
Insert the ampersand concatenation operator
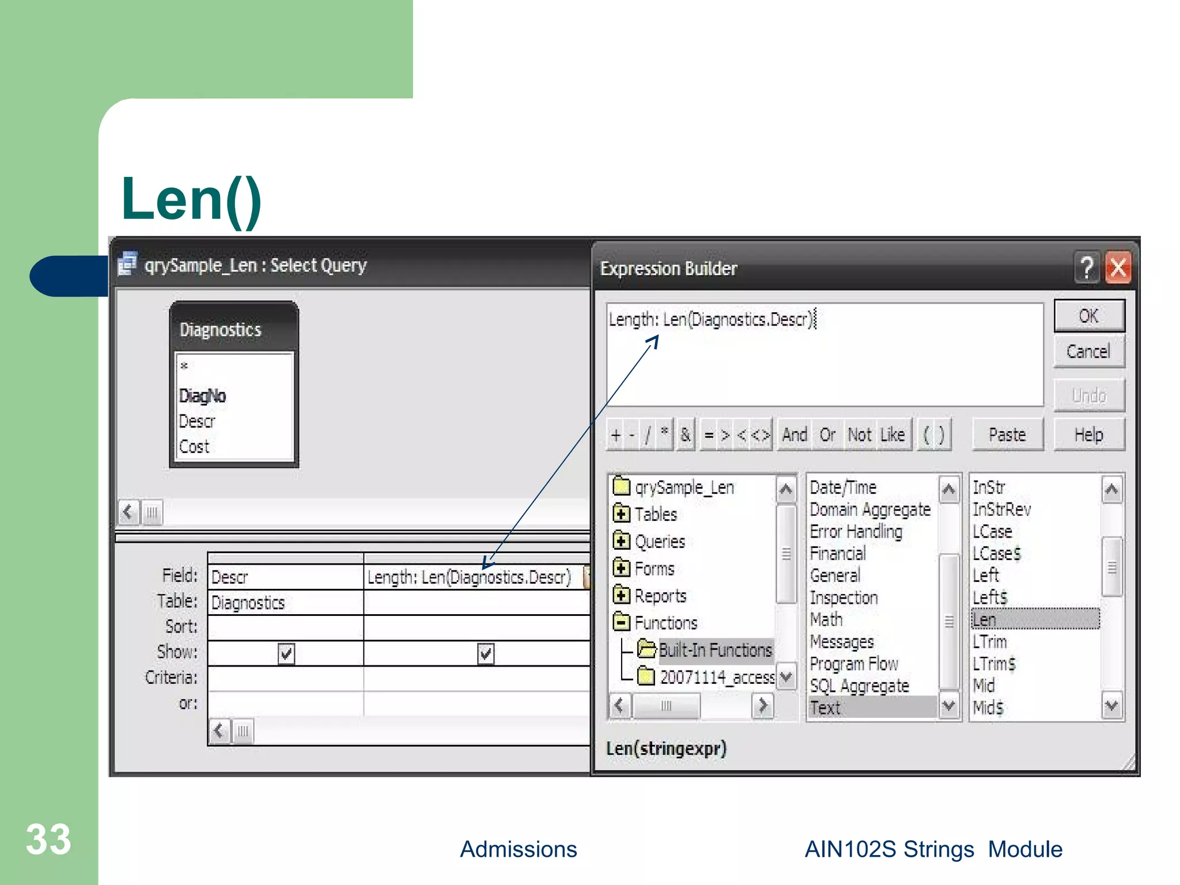click(x=685, y=435)
